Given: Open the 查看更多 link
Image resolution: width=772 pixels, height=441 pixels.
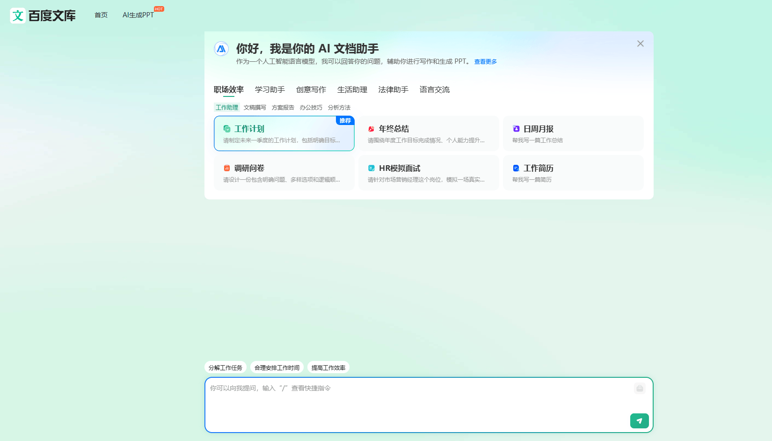Looking at the screenshot, I should tap(485, 61).
